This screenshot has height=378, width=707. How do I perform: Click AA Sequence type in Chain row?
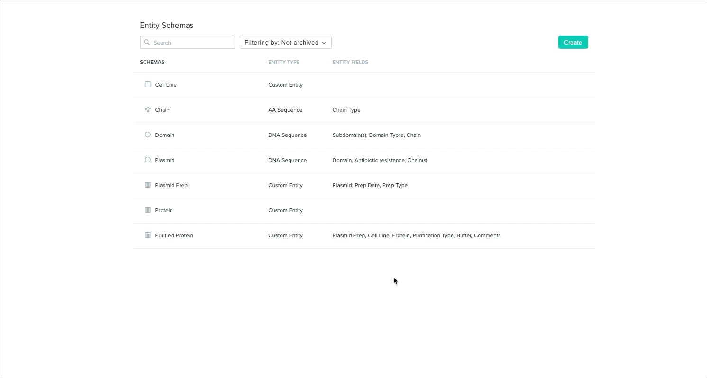(285, 110)
